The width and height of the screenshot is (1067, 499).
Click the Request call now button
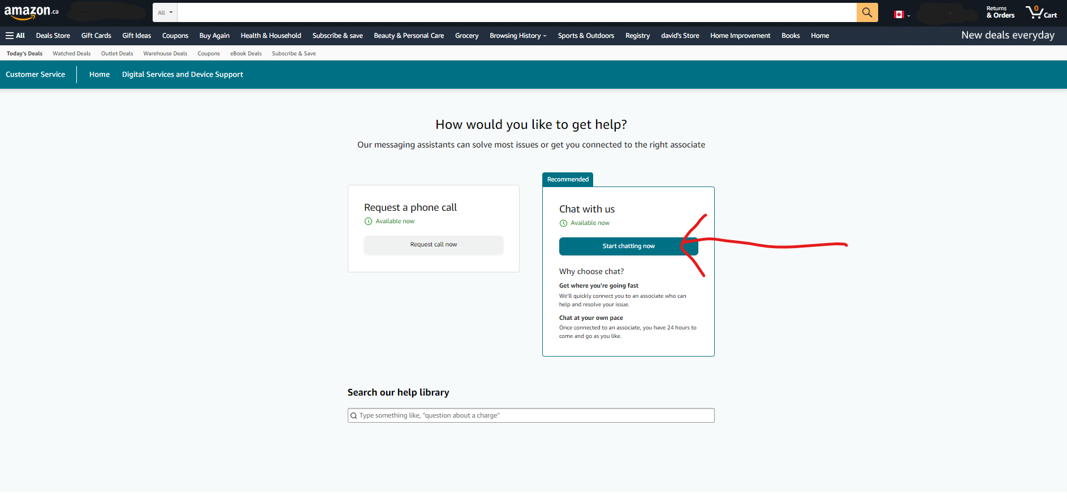coord(434,245)
